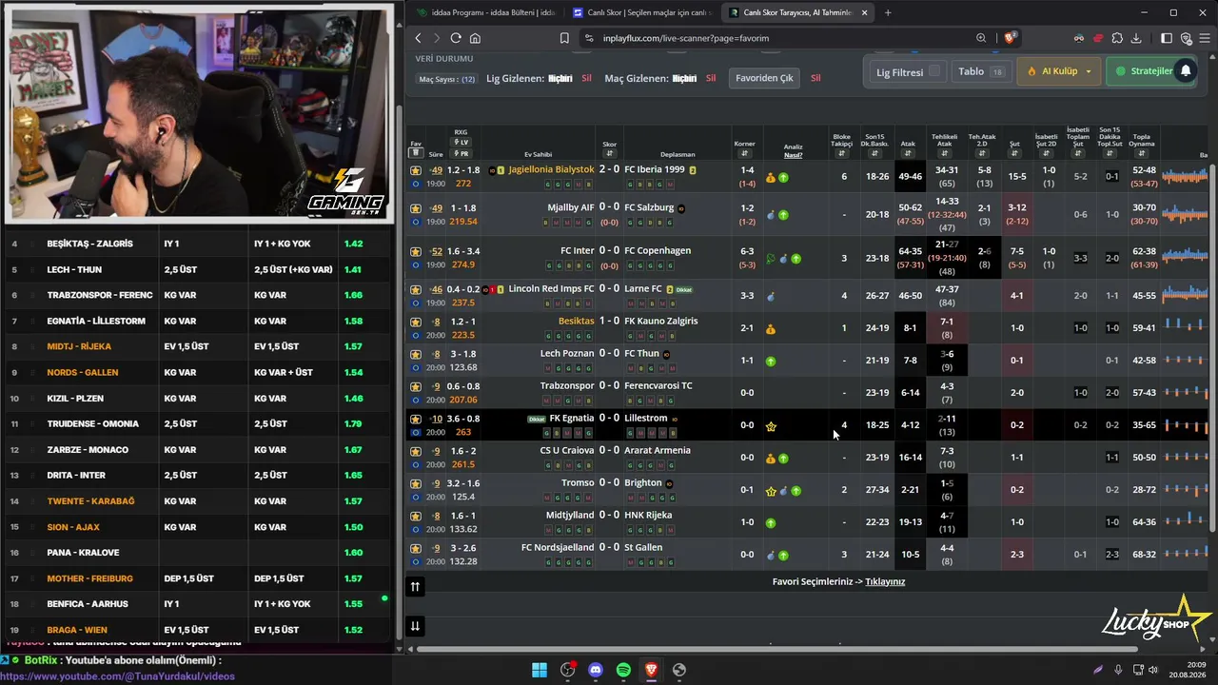
Task: Open browser downloads icon
Action: coord(1136,38)
